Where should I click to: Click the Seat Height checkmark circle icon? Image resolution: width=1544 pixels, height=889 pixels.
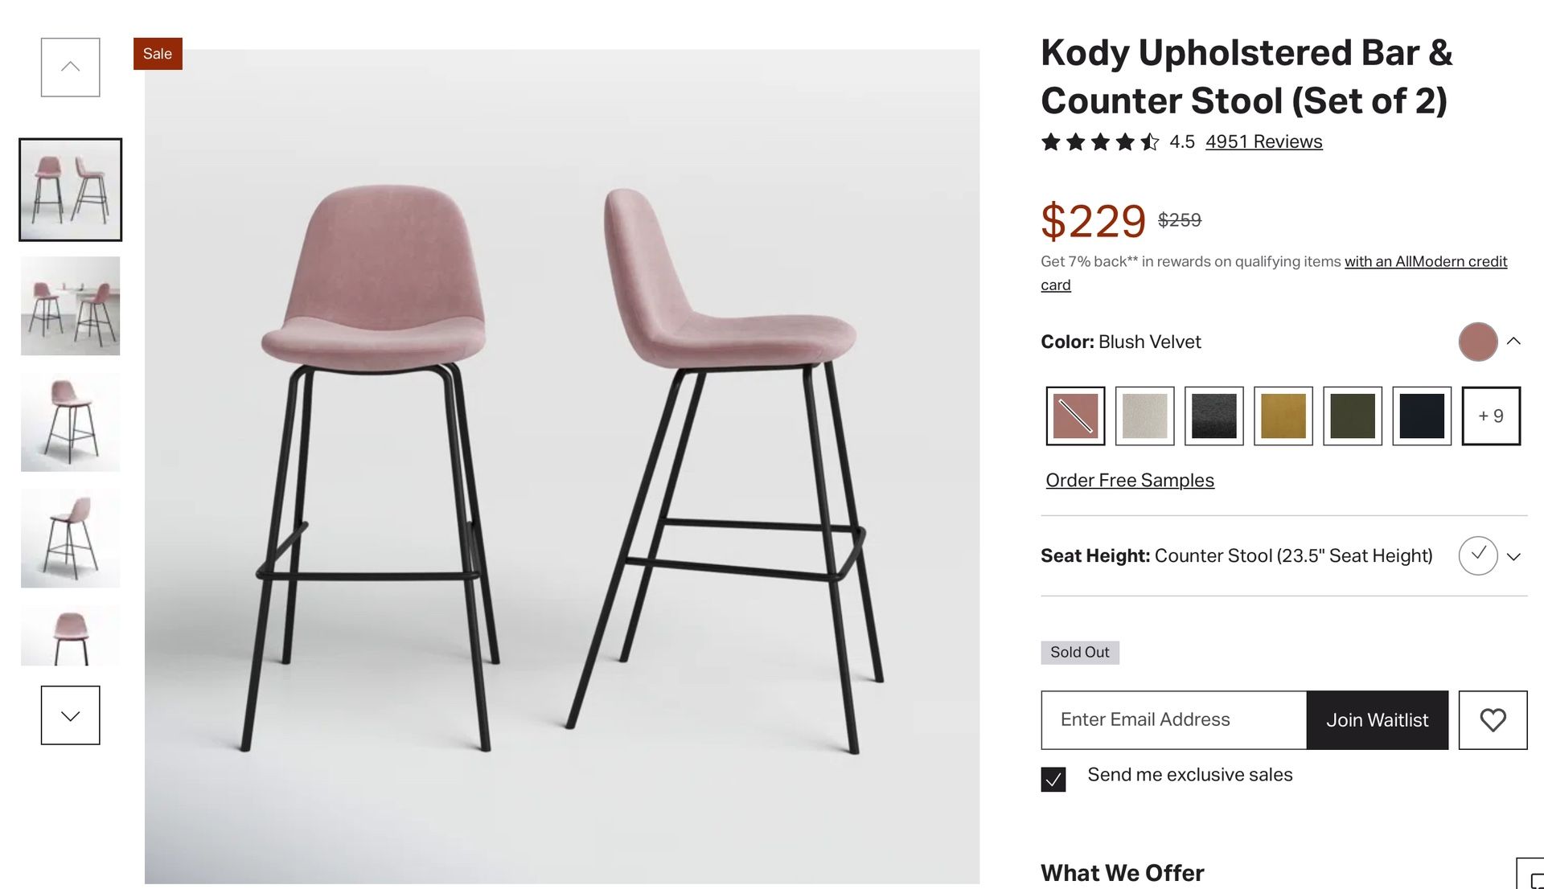point(1477,555)
